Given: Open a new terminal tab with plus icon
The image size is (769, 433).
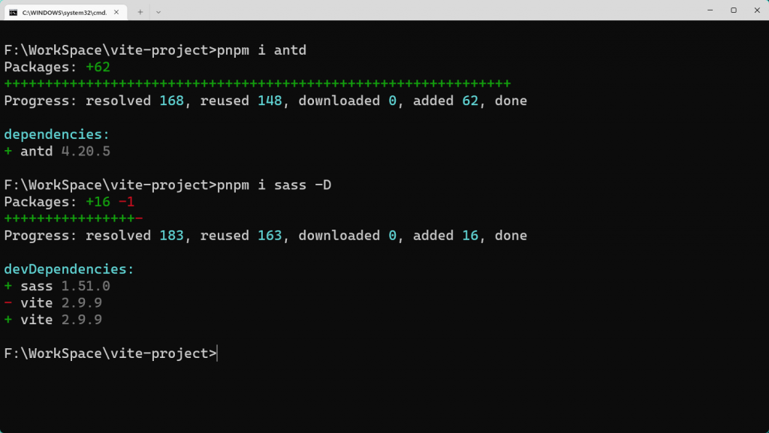Looking at the screenshot, I should (140, 11).
